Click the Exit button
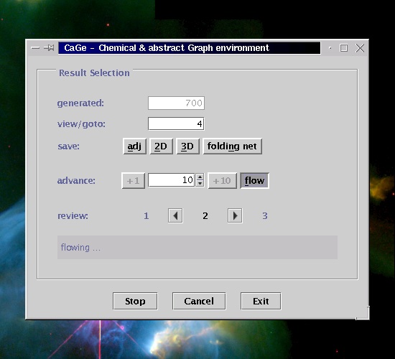Viewport: 395px width, 359px height. click(x=261, y=301)
